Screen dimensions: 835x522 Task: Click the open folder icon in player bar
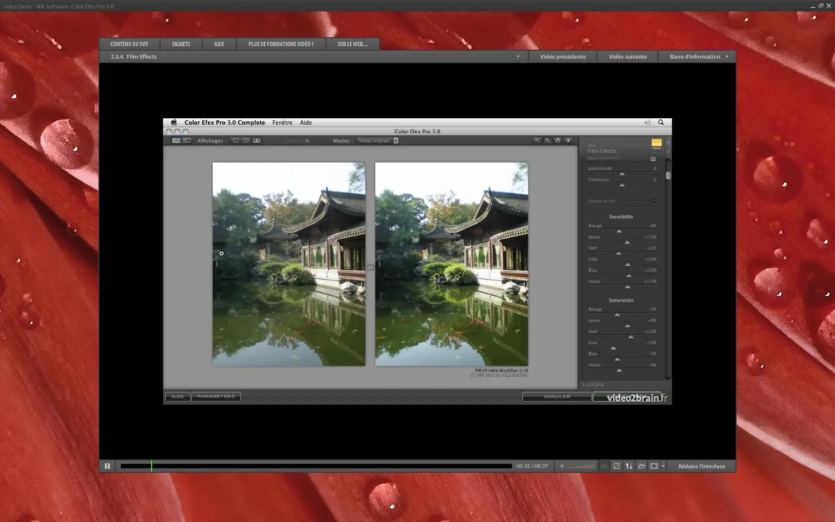[642, 466]
